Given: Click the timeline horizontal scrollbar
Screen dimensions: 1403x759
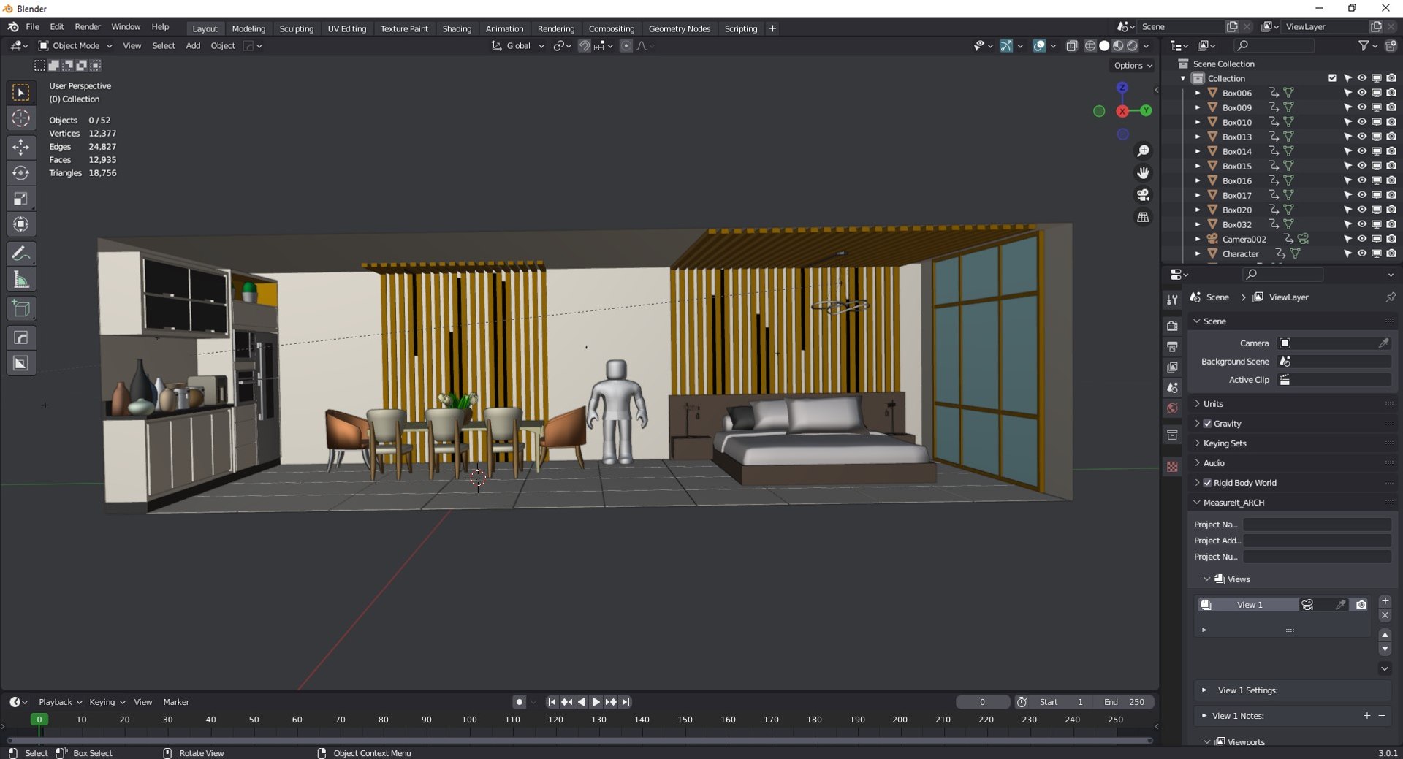Looking at the screenshot, I should [579, 740].
